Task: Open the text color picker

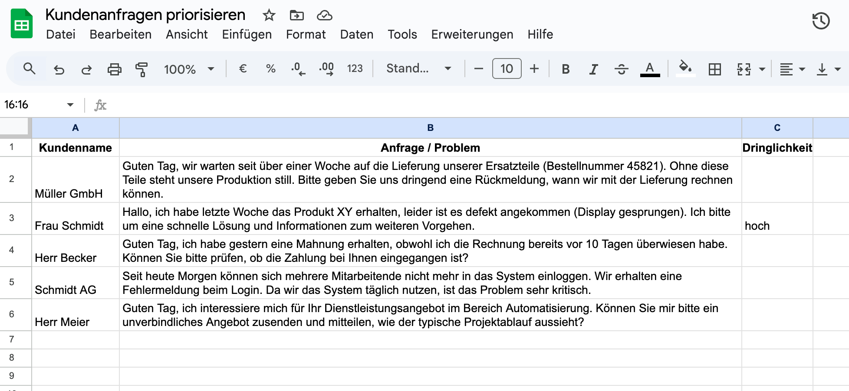Action: (649, 68)
